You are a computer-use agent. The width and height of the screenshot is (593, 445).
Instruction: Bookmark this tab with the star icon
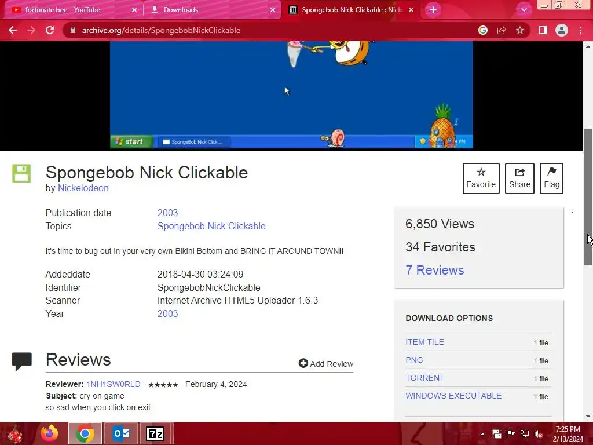coord(520,30)
